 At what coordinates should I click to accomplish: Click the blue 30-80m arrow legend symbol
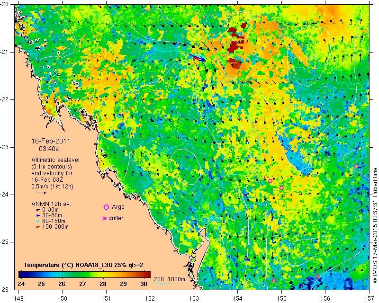38,215
